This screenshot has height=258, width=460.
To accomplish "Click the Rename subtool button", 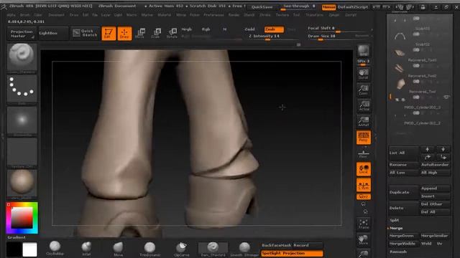I will tap(403, 165).
